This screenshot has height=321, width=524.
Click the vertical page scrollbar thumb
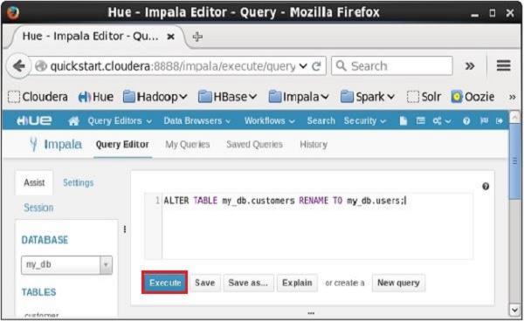(x=514, y=161)
